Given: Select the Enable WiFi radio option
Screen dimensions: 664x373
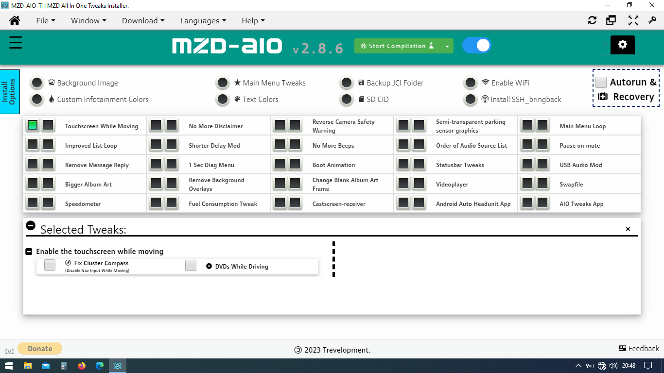Looking at the screenshot, I should coord(471,83).
